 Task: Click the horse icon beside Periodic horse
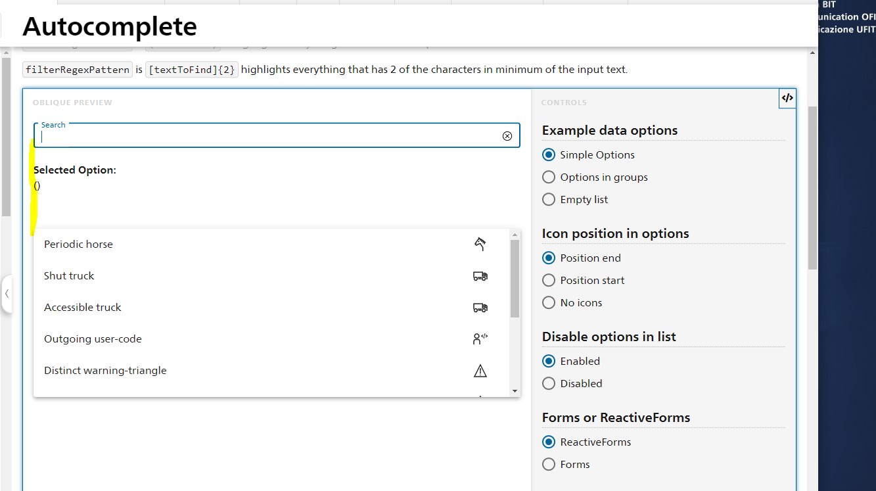pos(480,243)
